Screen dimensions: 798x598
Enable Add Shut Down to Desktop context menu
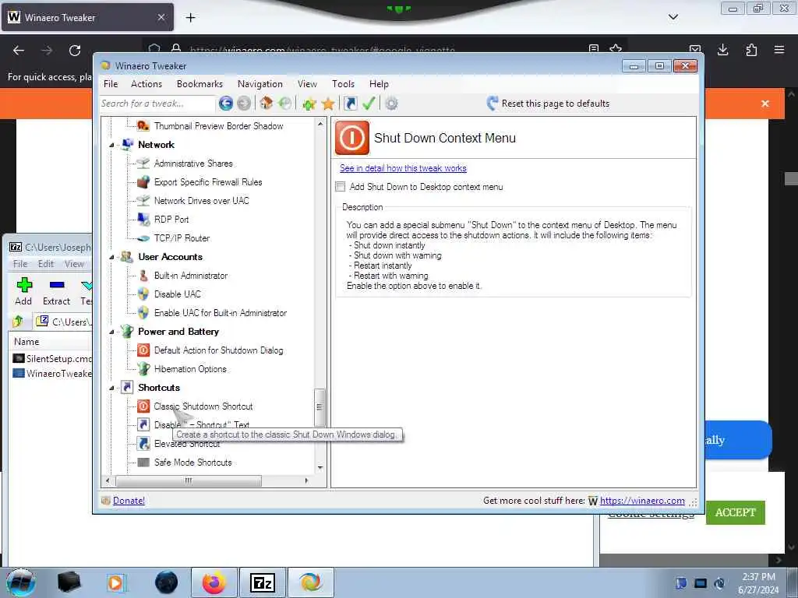pyautogui.click(x=341, y=187)
